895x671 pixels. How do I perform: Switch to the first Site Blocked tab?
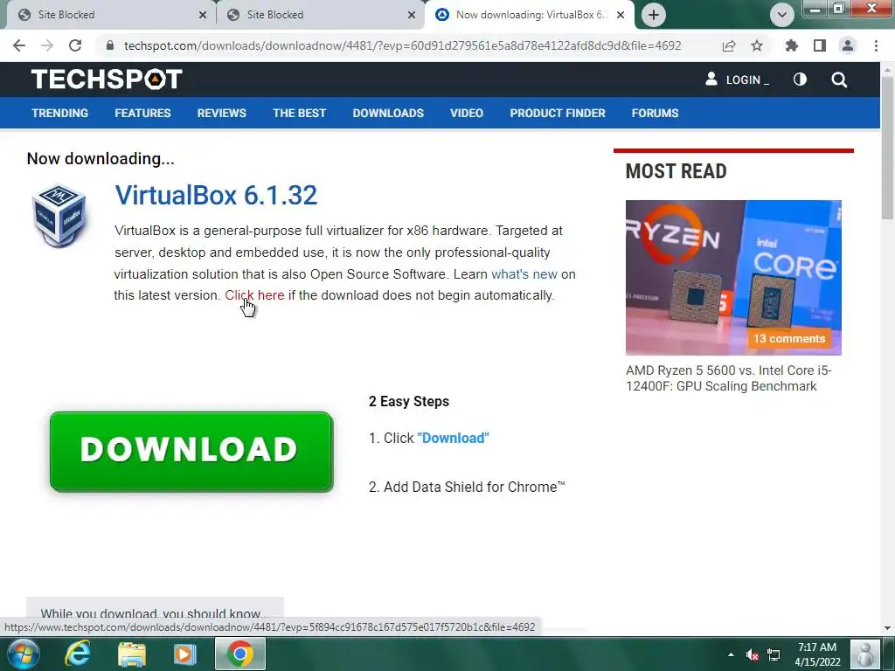[x=108, y=15]
